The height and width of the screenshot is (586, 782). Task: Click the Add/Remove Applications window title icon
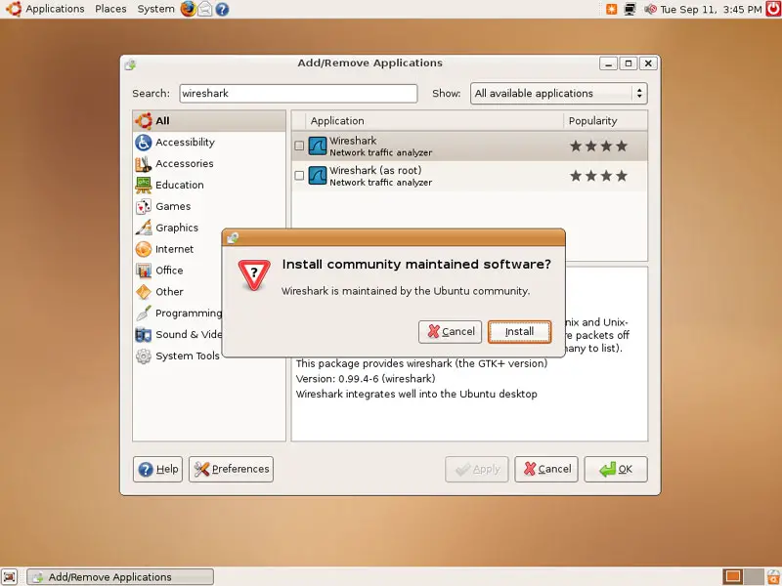pyautogui.click(x=131, y=64)
